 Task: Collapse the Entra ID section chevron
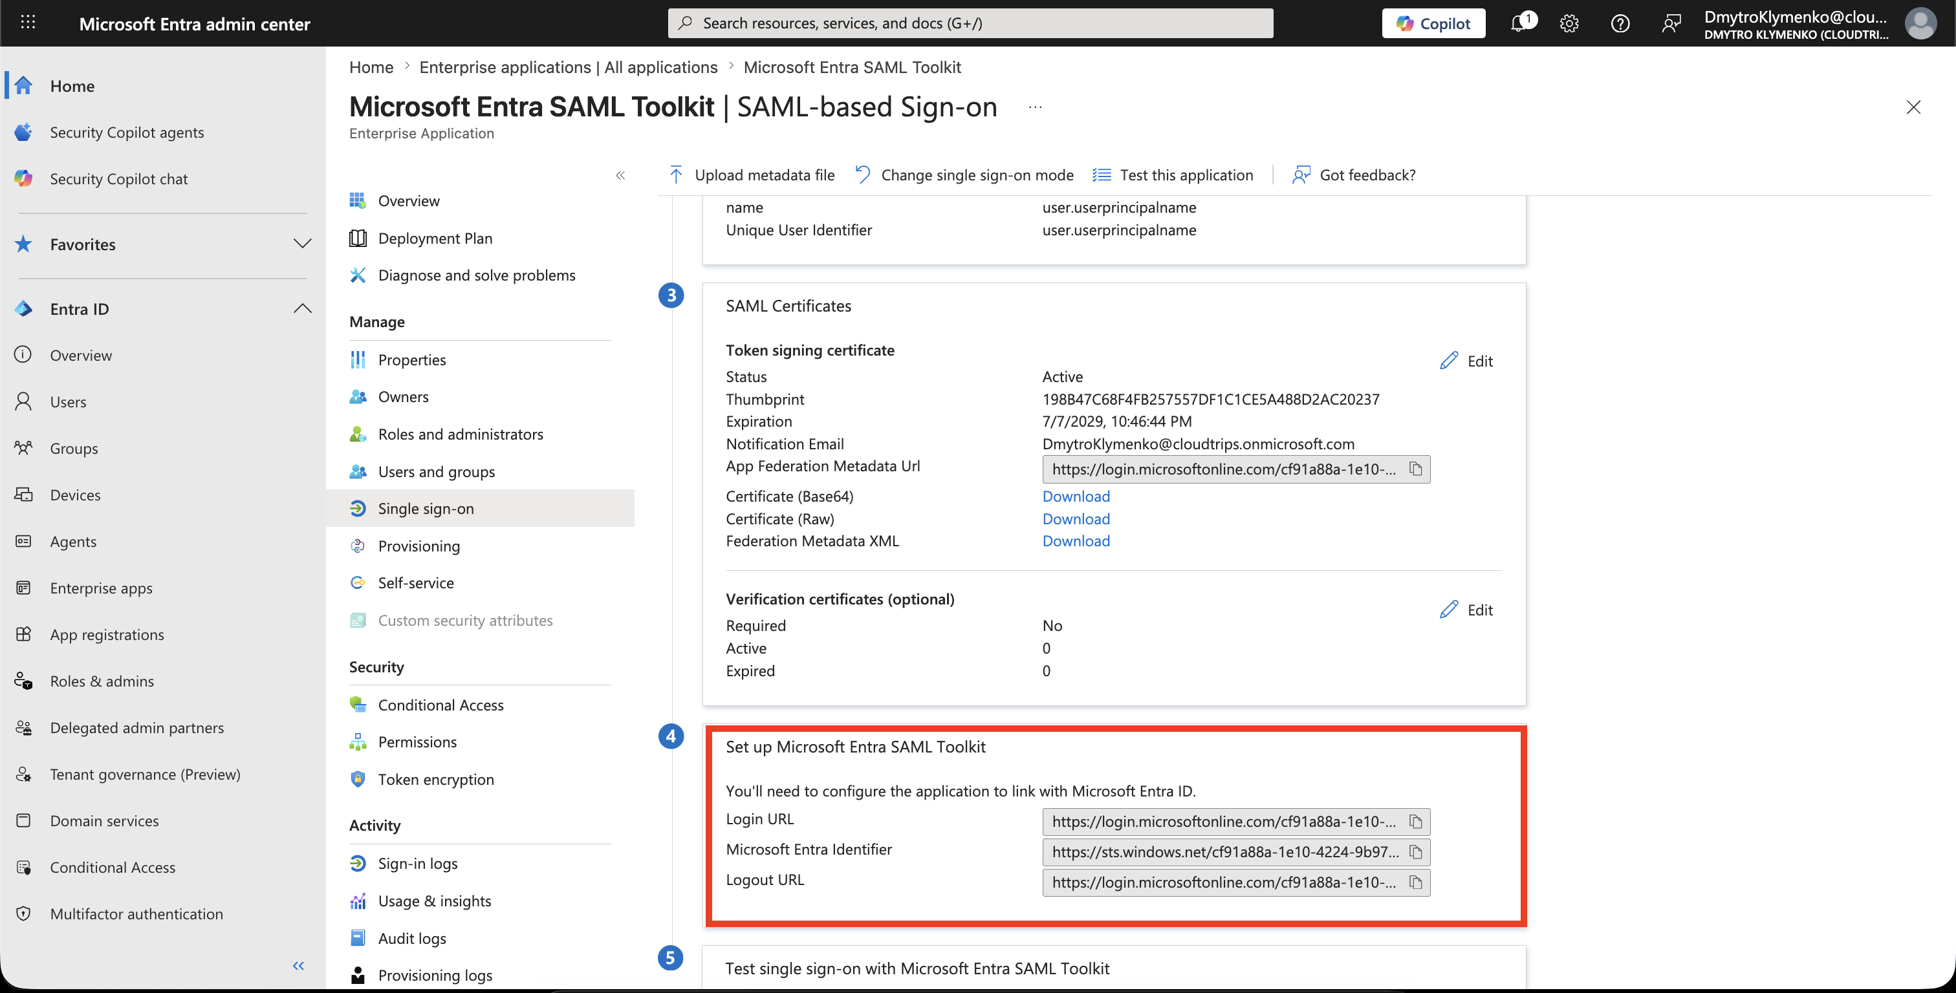click(x=302, y=308)
